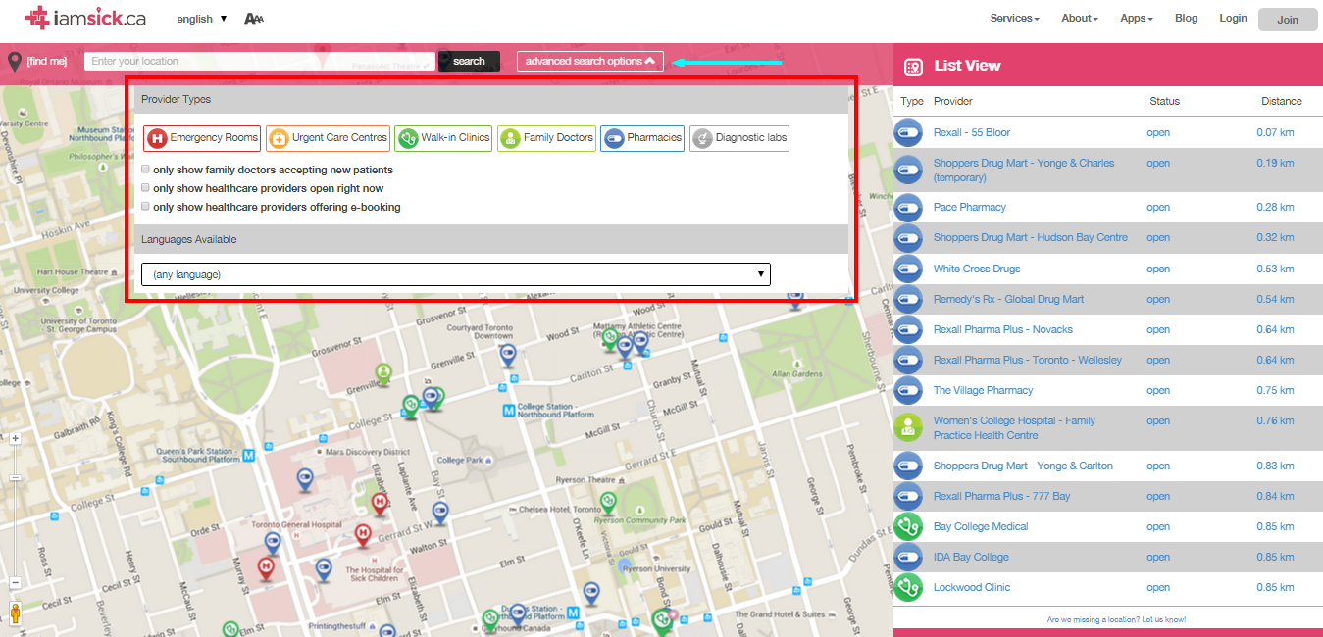Click the walk-in icon beside Lockwood Clinic

click(x=908, y=587)
